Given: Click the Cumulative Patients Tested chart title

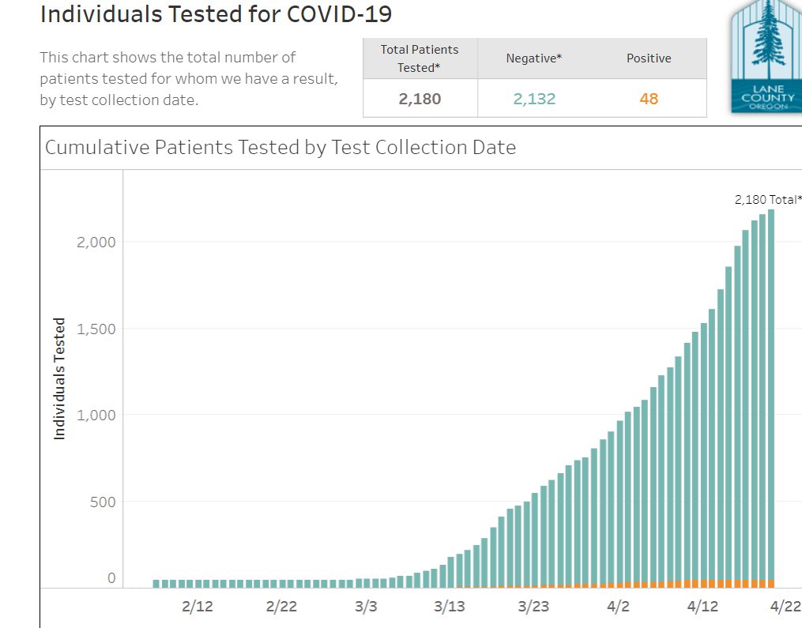Looking at the screenshot, I should pos(281,148).
